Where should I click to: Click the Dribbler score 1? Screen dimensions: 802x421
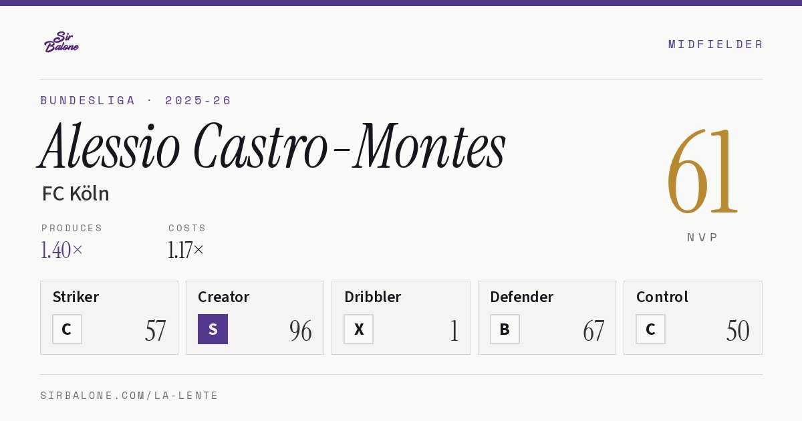[x=454, y=331]
